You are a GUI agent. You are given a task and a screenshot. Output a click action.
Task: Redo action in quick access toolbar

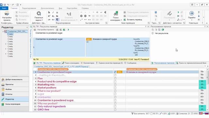coord(13,5)
